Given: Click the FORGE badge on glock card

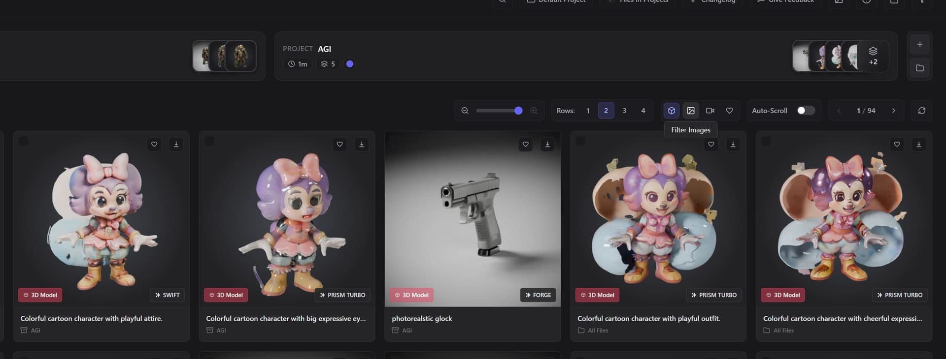Looking at the screenshot, I should click(538, 295).
